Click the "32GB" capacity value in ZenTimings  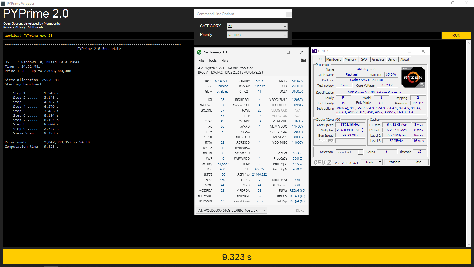[x=260, y=81]
